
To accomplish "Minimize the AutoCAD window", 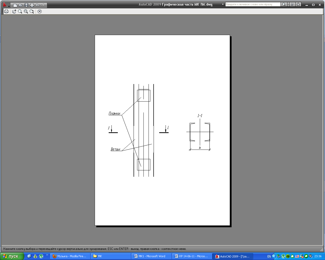I will coord(307,5).
